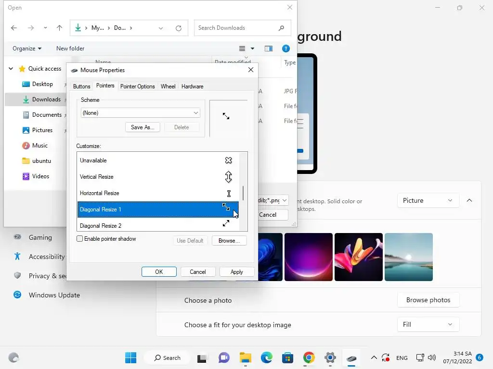The height and width of the screenshot is (369, 493).
Task: Open Windows Update in Settings sidebar
Action: [47, 295]
